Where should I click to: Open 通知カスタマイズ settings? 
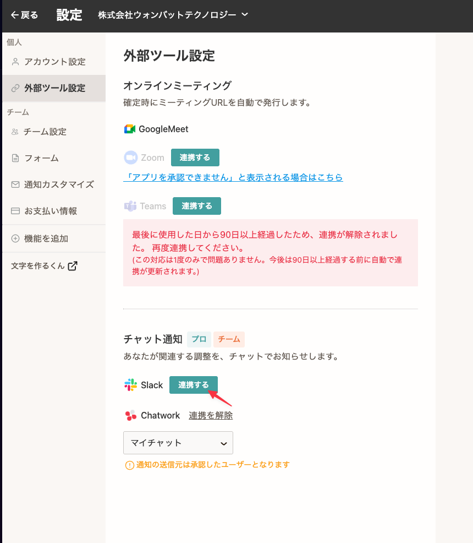click(59, 184)
